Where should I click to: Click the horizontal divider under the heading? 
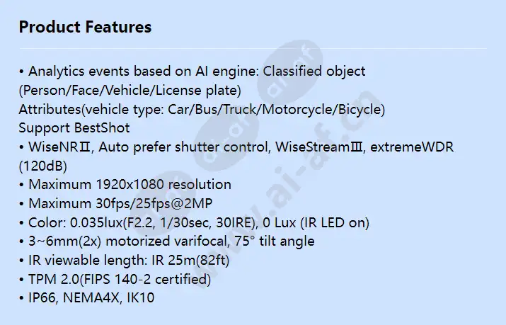(x=253, y=49)
